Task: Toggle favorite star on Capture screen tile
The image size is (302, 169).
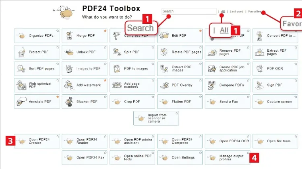Action: click(296, 97)
